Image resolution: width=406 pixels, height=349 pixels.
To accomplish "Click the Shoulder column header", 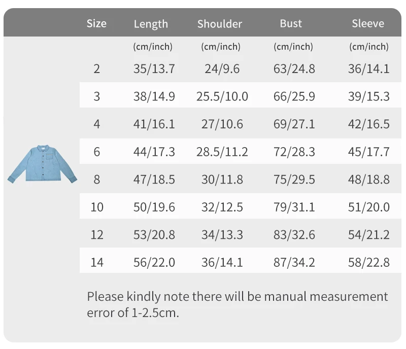I will click(x=220, y=24).
